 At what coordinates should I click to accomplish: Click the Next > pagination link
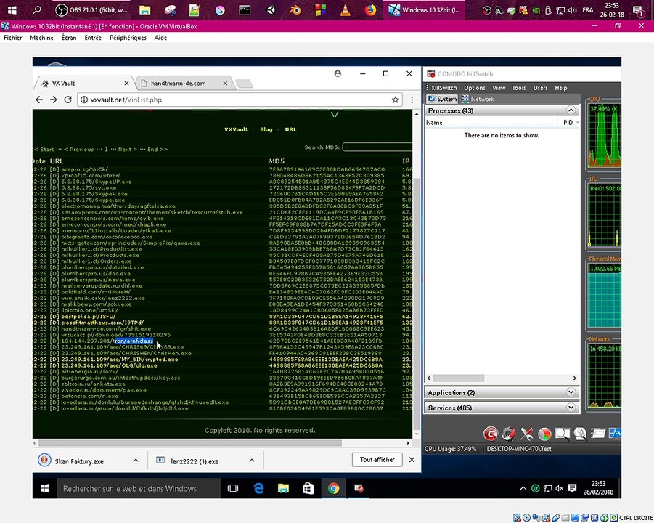pyautogui.click(x=128, y=149)
